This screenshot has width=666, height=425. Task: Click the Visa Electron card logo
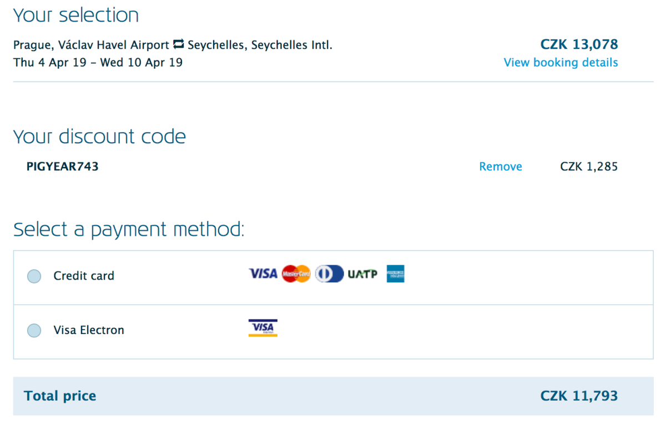tap(263, 328)
